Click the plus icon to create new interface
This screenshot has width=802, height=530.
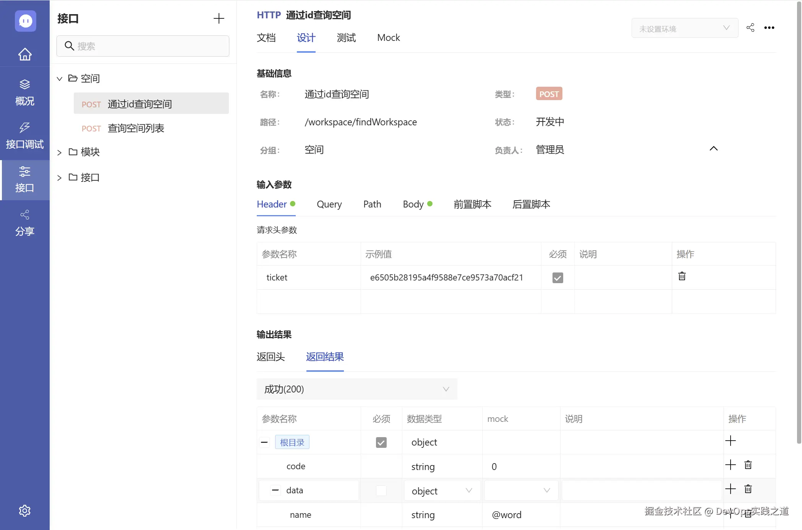tap(219, 18)
